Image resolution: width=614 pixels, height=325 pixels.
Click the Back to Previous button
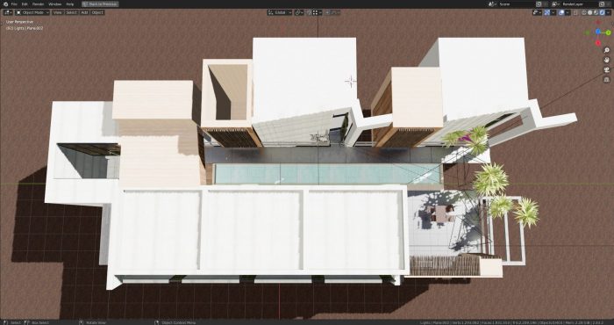pyautogui.click(x=100, y=4)
